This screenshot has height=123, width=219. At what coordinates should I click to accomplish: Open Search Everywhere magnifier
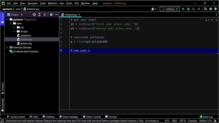coord(205,9)
